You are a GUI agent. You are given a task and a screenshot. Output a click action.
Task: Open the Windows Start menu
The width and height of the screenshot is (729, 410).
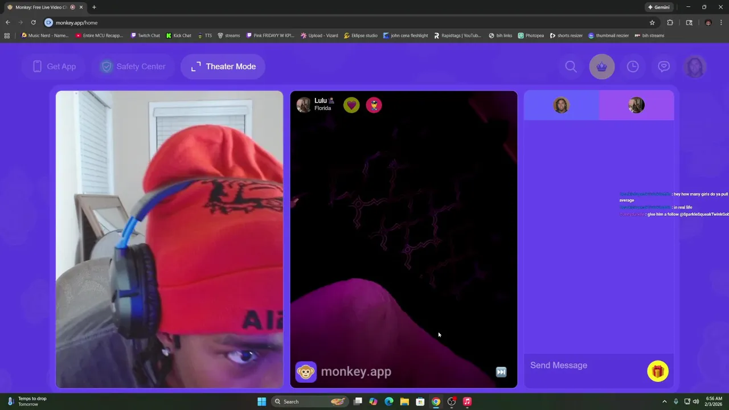261,401
